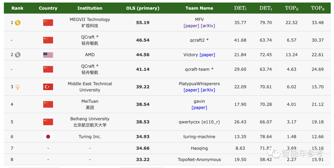Click China flag in Beihang University row
This screenshot has width=334, height=168.
[x=48, y=122]
